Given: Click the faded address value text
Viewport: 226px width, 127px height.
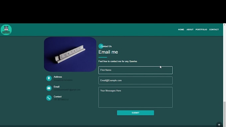Looking at the screenshot, I should [63, 80].
